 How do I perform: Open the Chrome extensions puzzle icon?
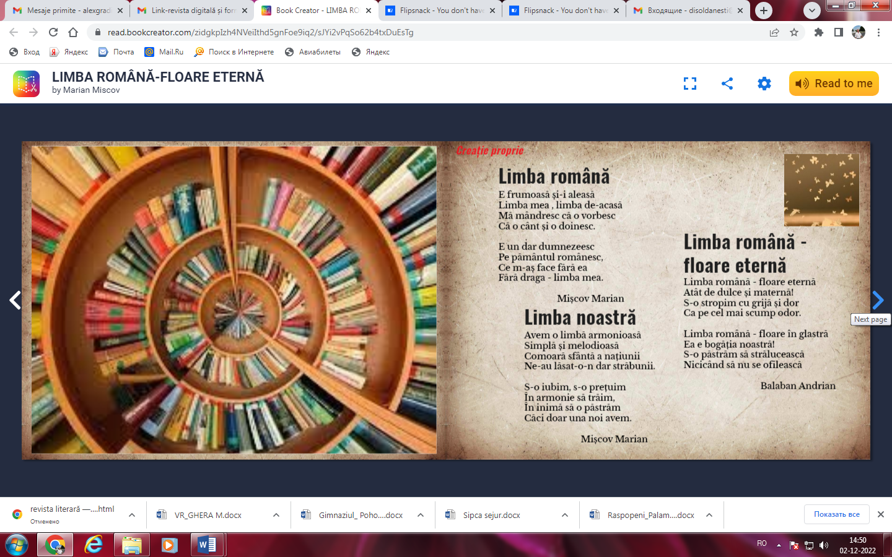tap(818, 32)
